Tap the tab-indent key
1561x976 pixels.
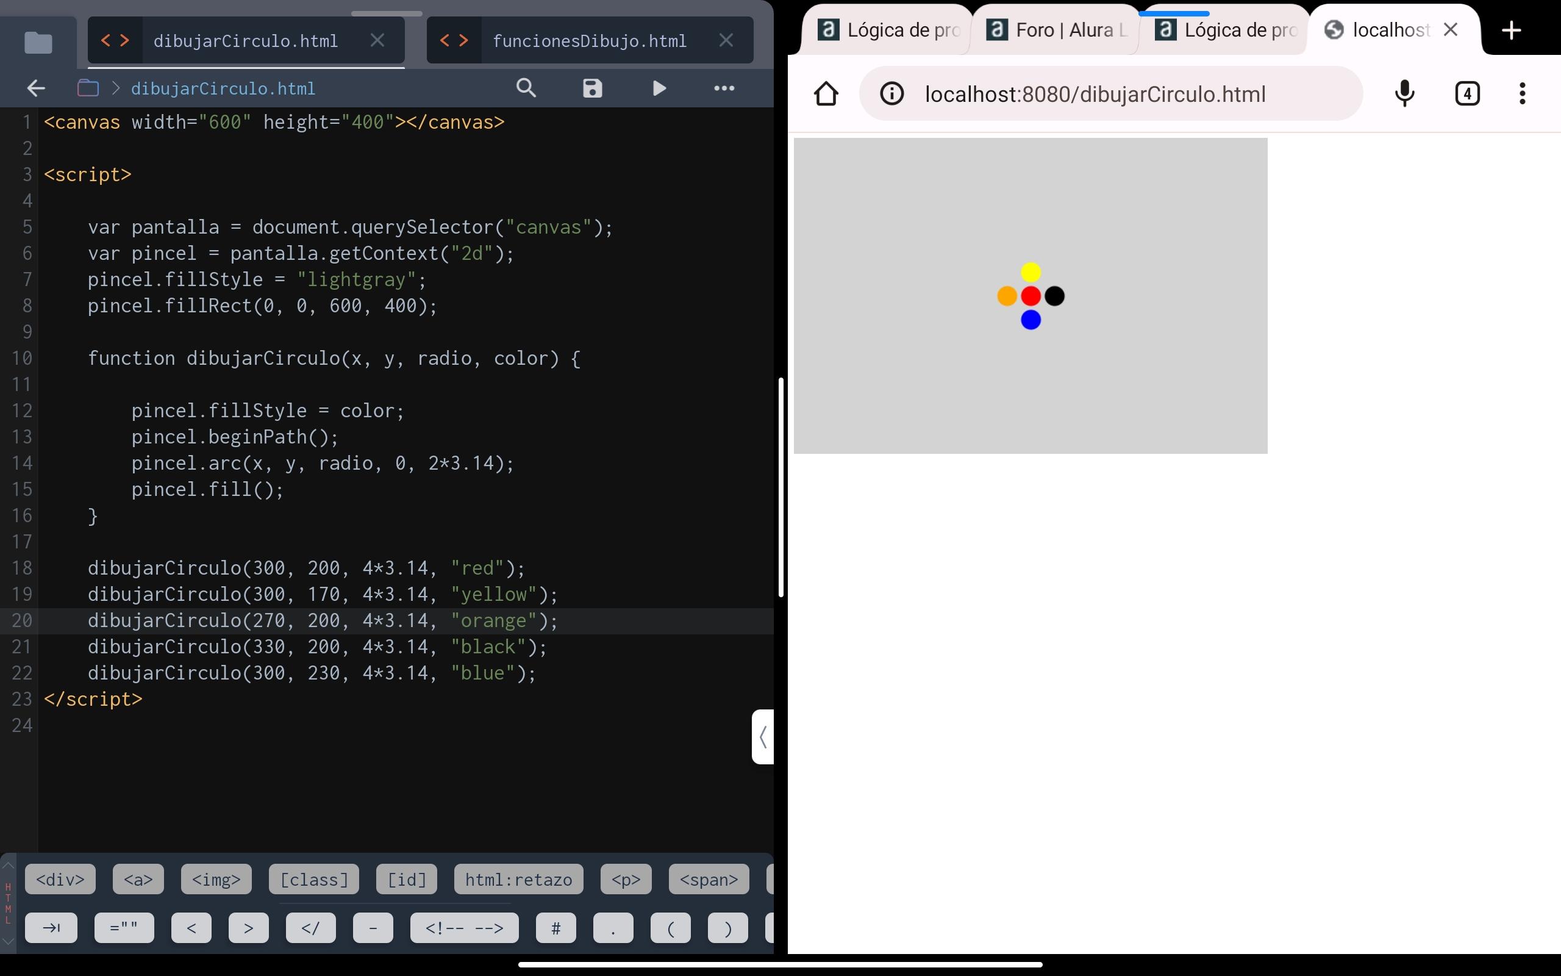[x=51, y=928]
